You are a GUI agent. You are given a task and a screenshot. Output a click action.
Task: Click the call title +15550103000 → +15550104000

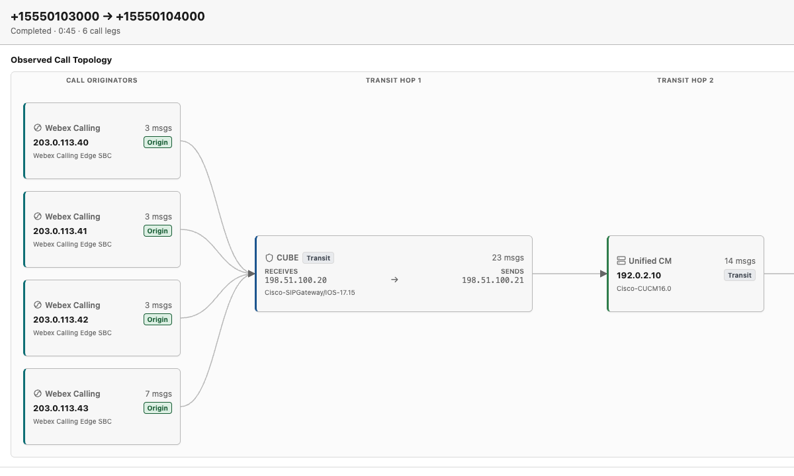tap(108, 17)
